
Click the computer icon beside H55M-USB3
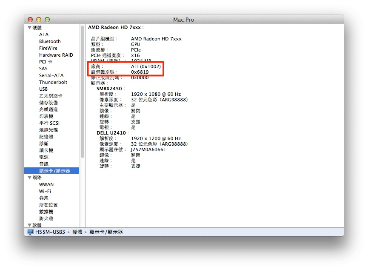[x=30, y=232]
